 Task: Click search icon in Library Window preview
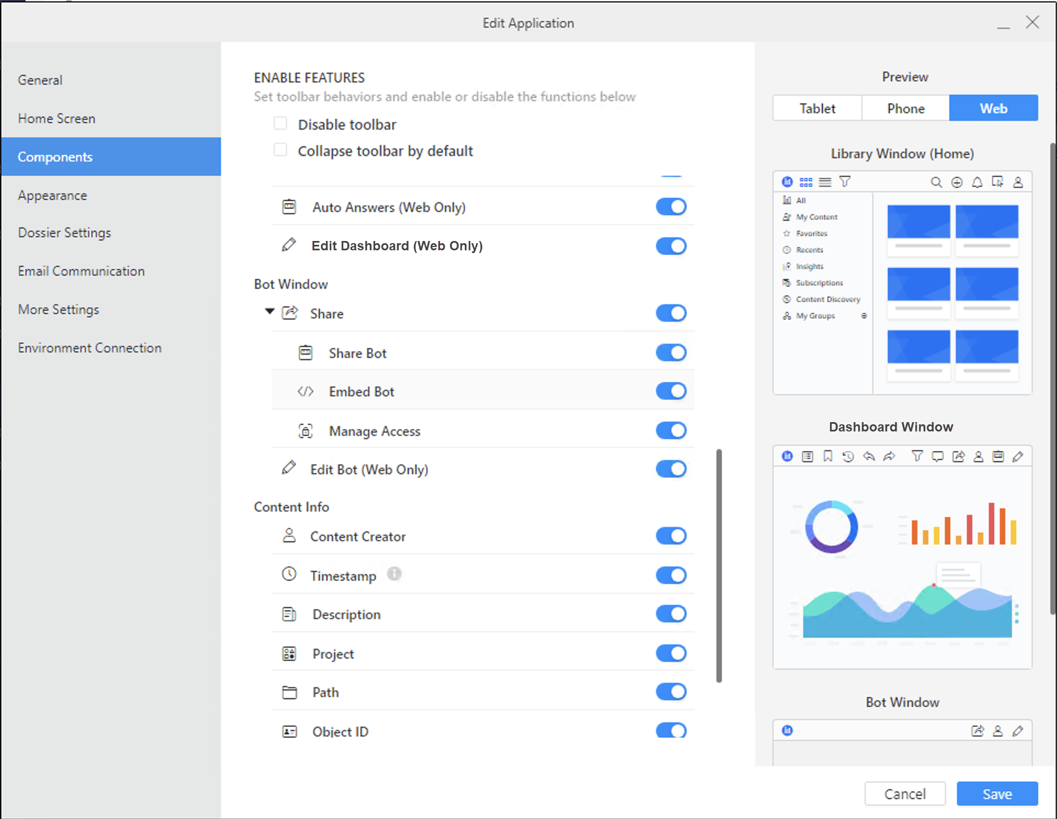pos(936,182)
